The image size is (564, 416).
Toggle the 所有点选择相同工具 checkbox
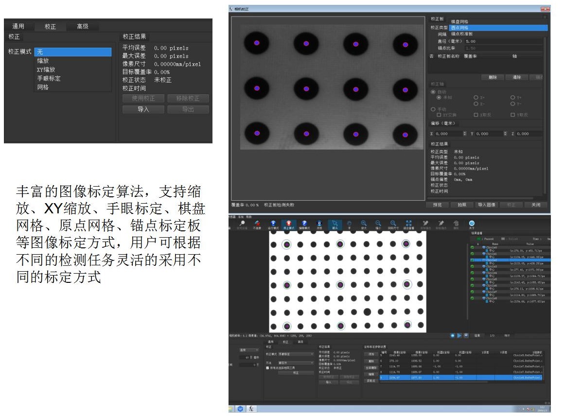click(267, 368)
